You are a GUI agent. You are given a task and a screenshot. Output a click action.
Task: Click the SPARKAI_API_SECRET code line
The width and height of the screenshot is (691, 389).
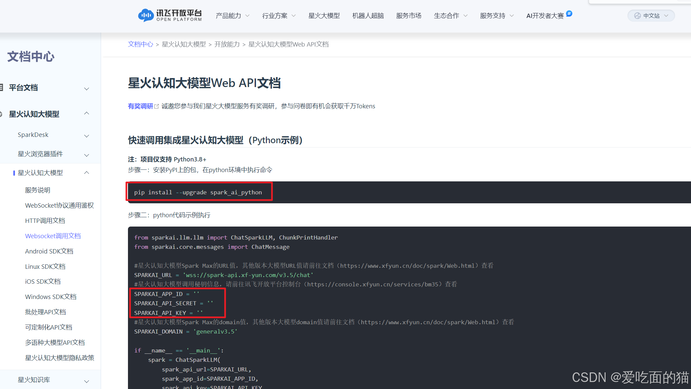coord(173,303)
